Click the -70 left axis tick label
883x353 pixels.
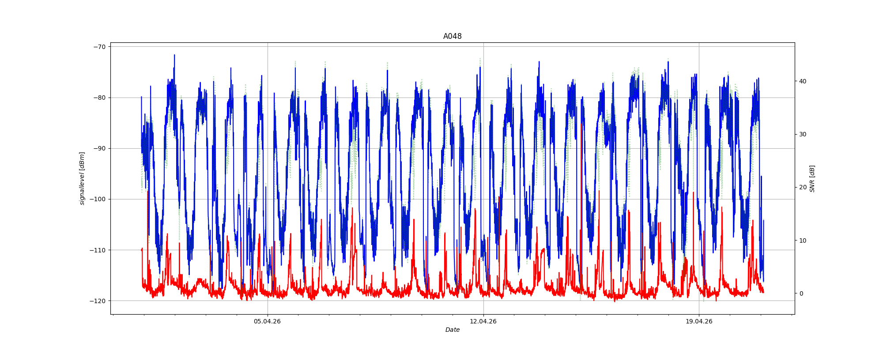99,47
